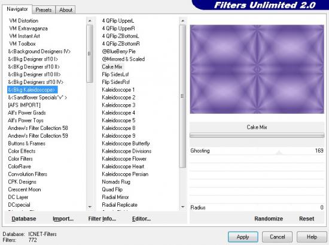Click down arrow of category list scrollbar
Screen dimensions: 329x245
[90, 207]
